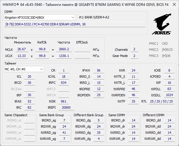The image size is (179, 146).
Task: Click the tWTR_L value 17
Action: (133, 83)
